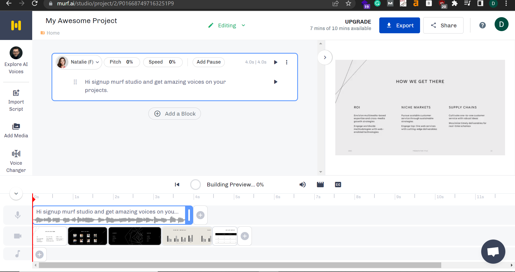The width and height of the screenshot is (515, 272).
Task: Open the block options three-dot menu
Action: pyautogui.click(x=286, y=62)
